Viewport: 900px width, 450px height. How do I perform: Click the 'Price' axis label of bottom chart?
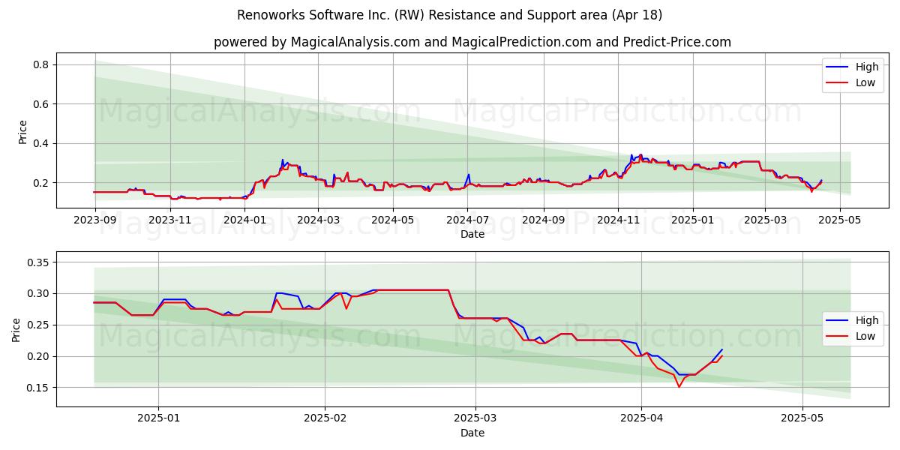click(x=16, y=330)
